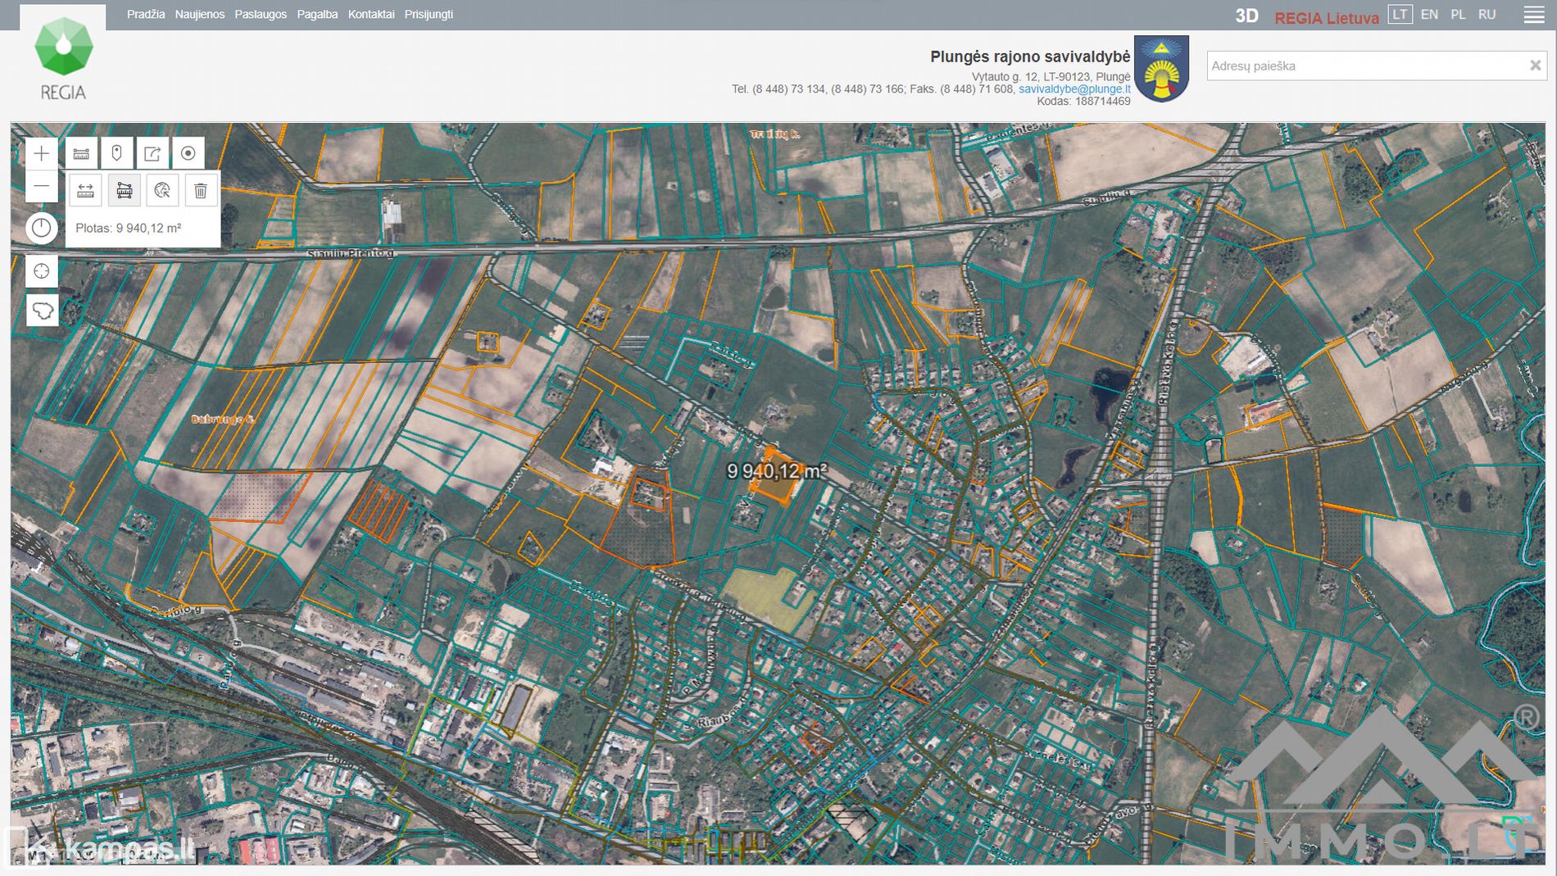1557x876 pixels.
Task: Toggle the circular target layer button
Action: 188,153
